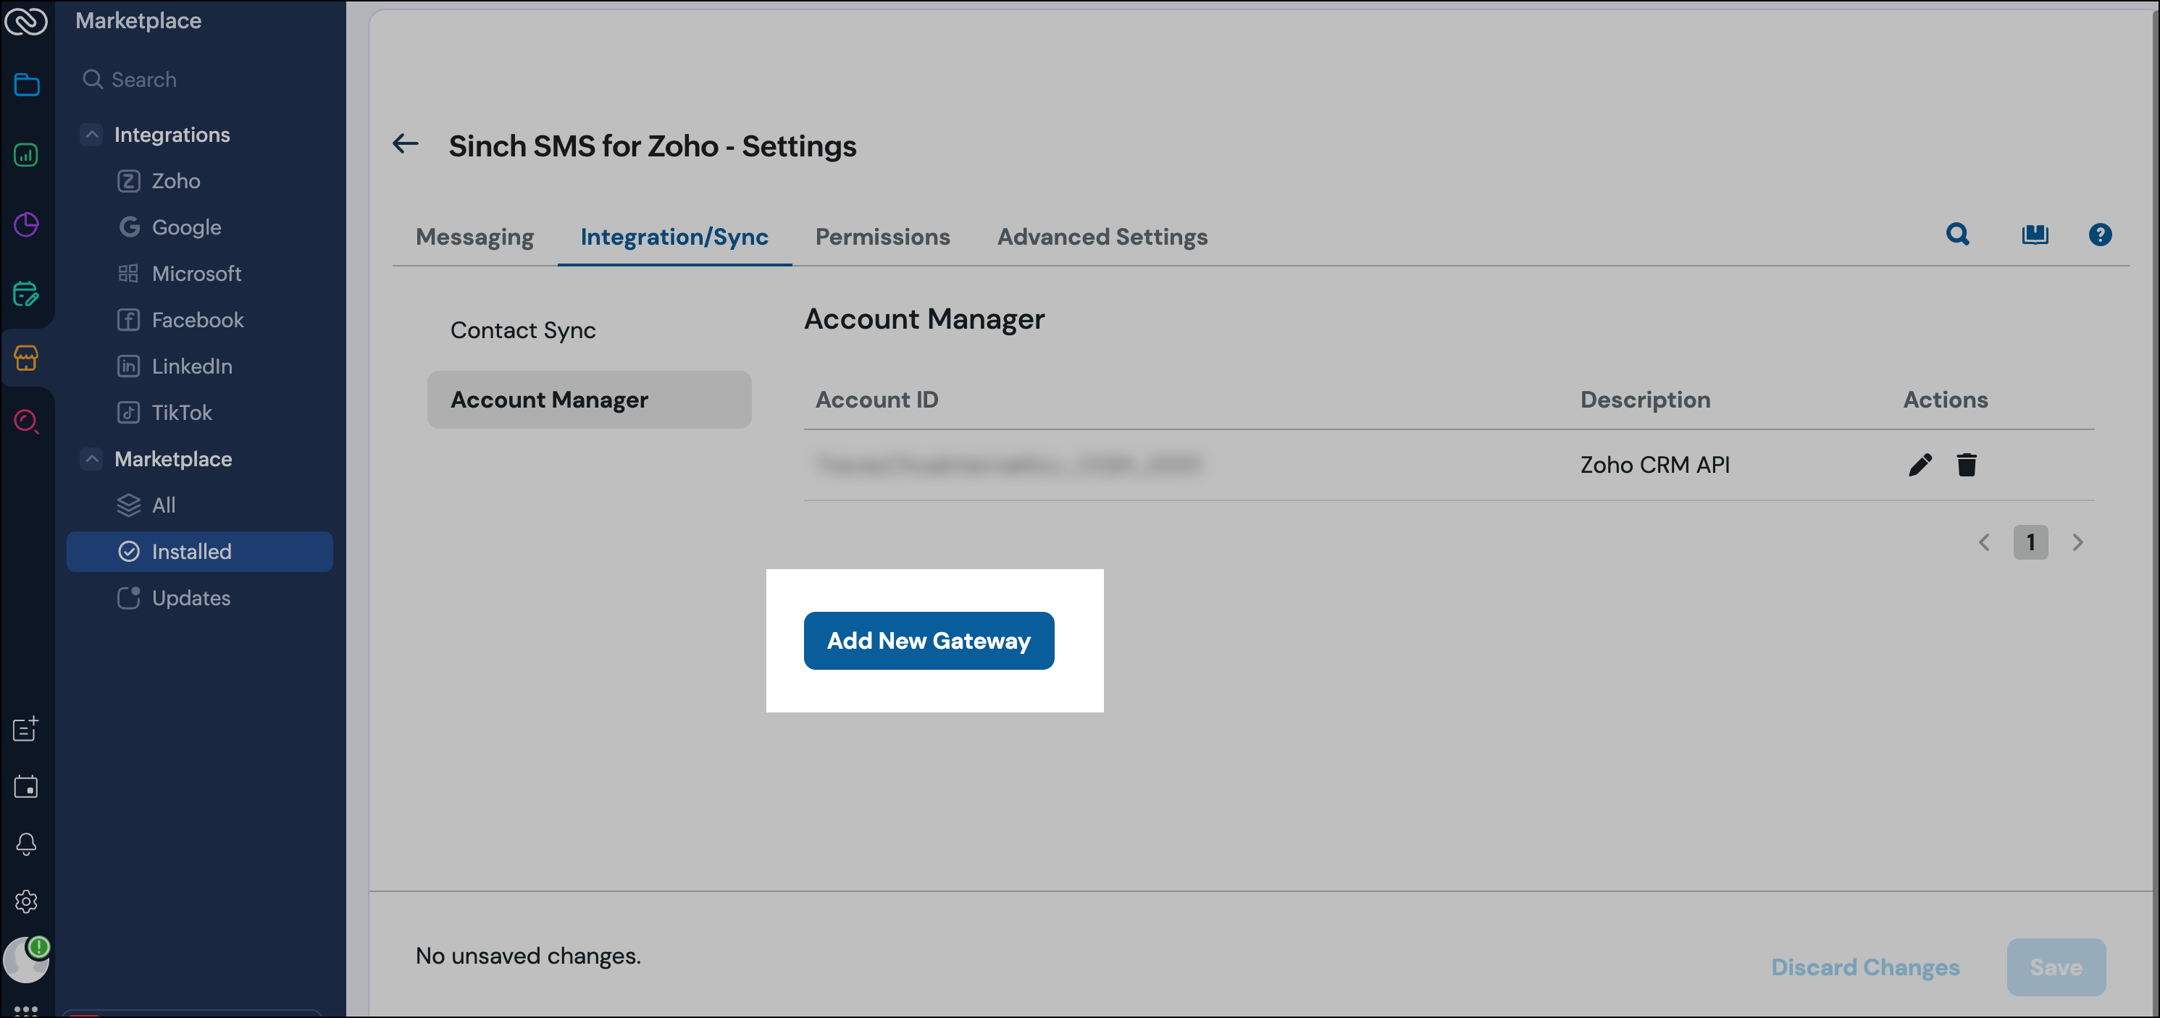Collapse the Marketplace section chevron

point(91,459)
